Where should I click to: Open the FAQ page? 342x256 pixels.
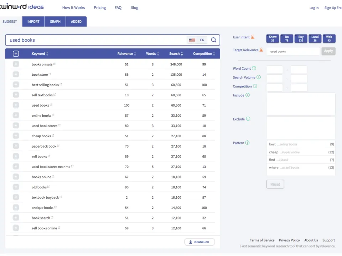tap(118, 7)
